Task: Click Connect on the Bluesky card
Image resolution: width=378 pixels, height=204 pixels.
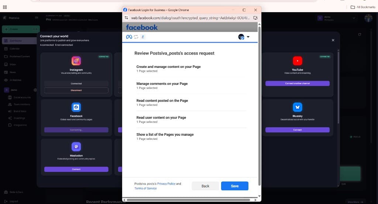Action: pyautogui.click(x=298, y=130)
